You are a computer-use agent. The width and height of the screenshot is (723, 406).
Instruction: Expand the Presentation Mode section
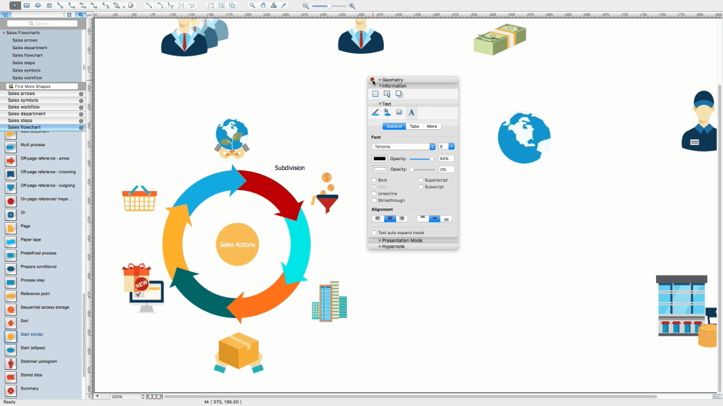[x=380, y=240]
